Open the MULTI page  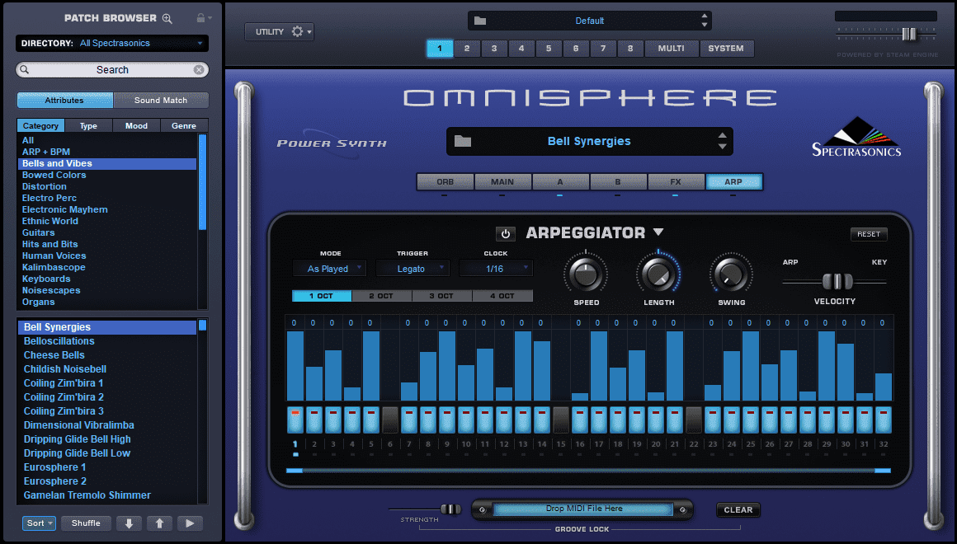[x=672, y=48]
